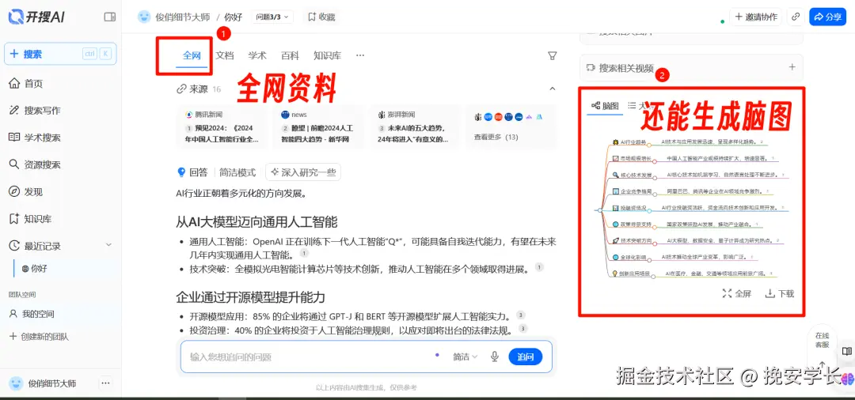Click 政策背景支持 mind map node
The width and height of the screenshot is (855, 400).
click(632, 225)
